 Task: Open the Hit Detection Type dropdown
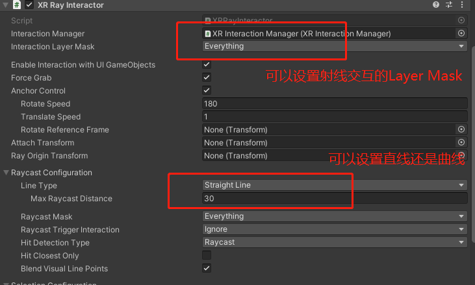(x=335, y=242)
